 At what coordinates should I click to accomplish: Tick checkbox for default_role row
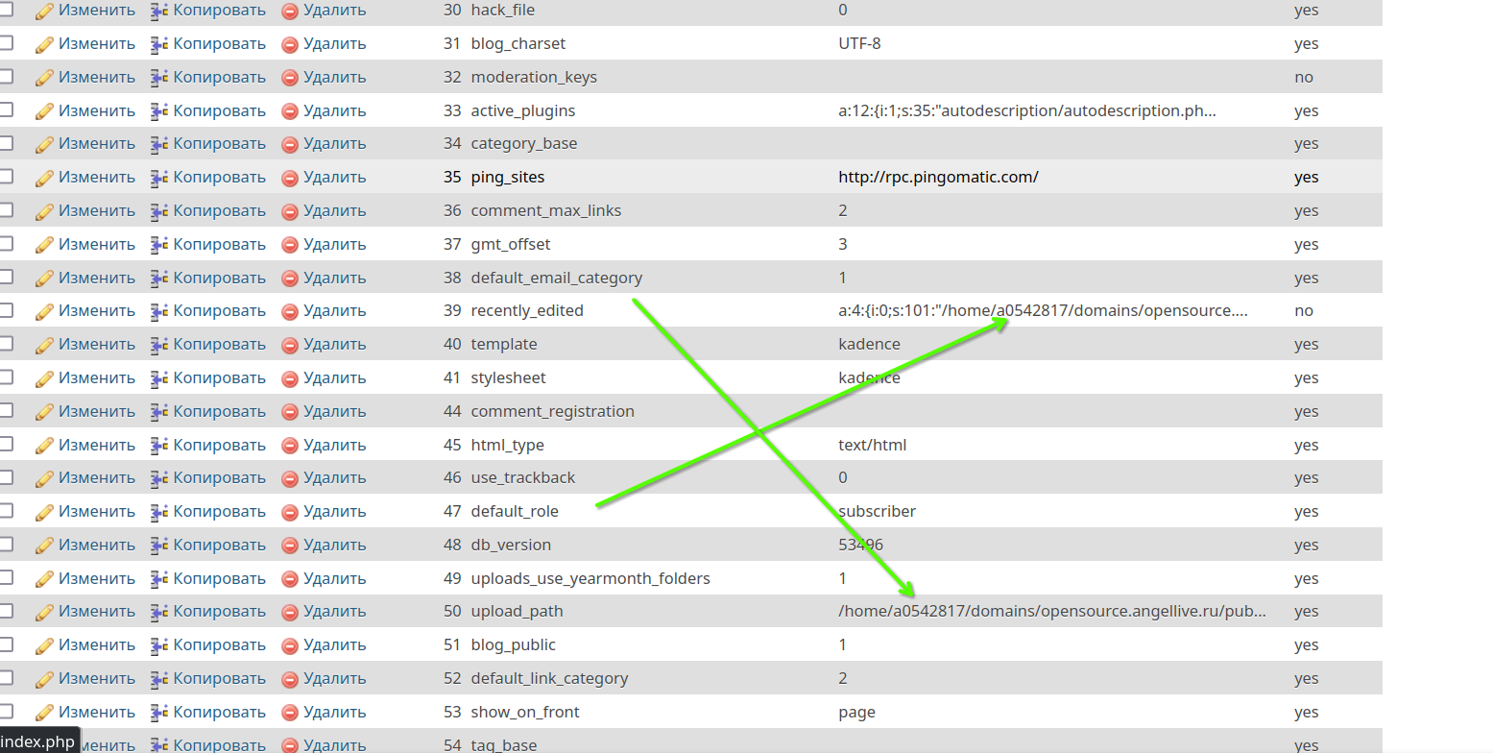6,511
